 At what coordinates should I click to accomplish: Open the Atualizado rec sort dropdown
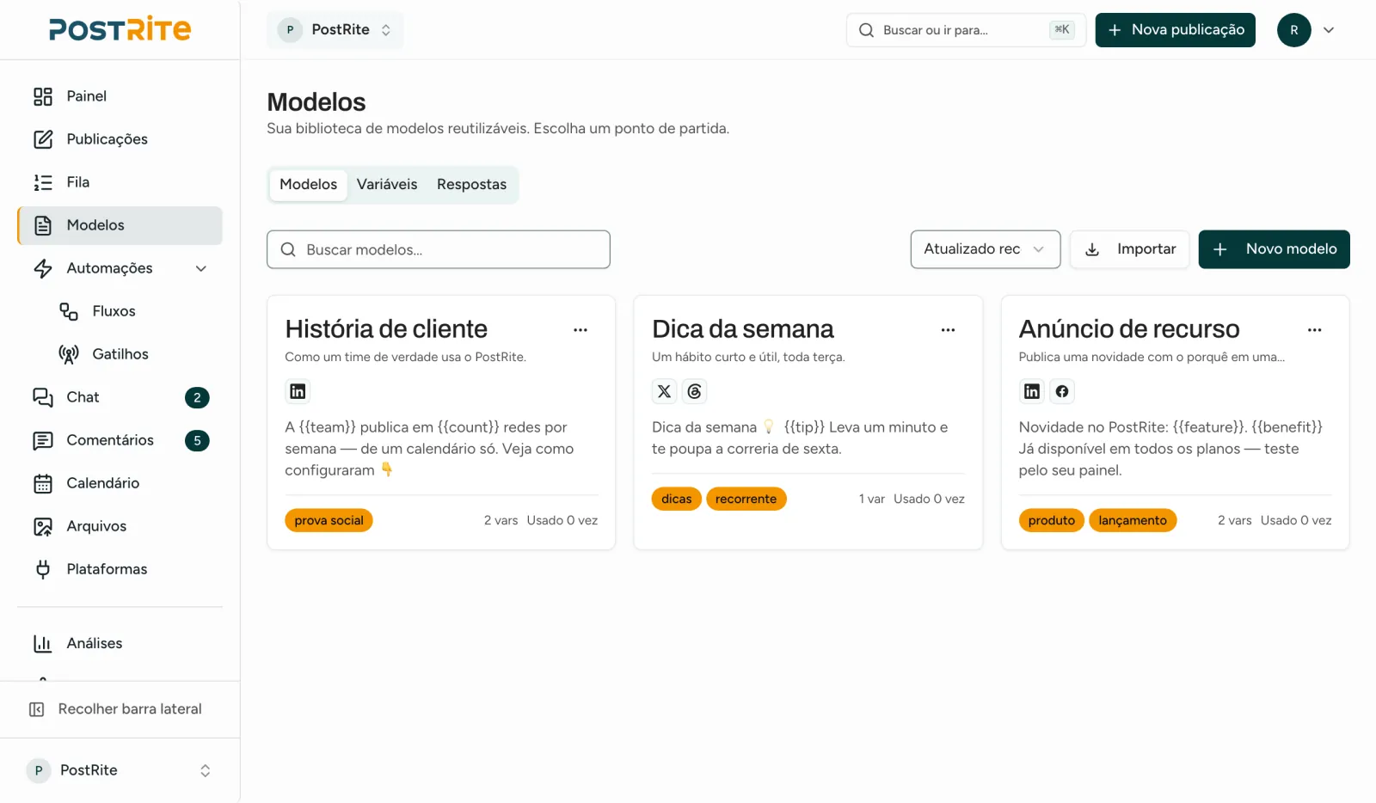[x=986, y=249]
